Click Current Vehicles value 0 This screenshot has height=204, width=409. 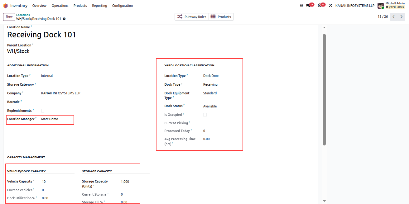[x=43, y=190]
